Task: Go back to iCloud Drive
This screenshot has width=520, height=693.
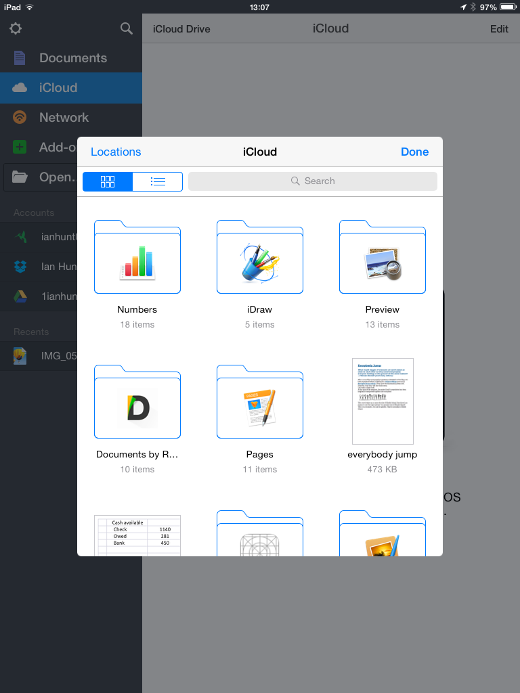Action: 181,28
